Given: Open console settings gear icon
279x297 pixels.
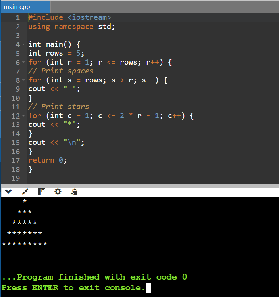Looking at the screenshot, I should click(58, 192).
